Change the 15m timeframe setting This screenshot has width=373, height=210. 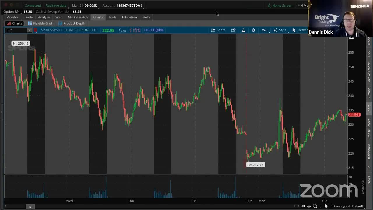(265, 30)
